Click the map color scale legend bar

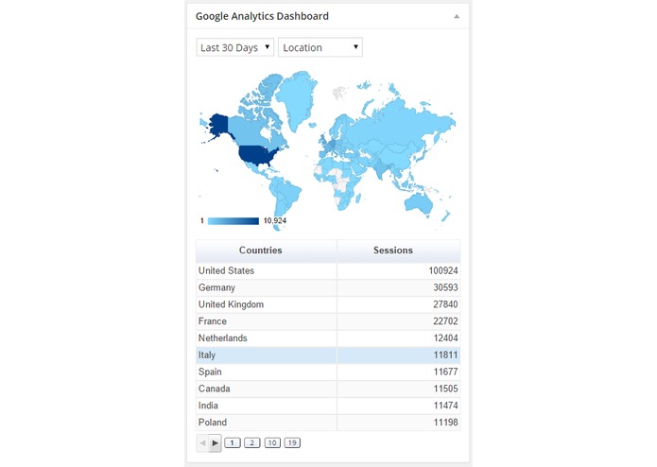(x=233, y=221)
